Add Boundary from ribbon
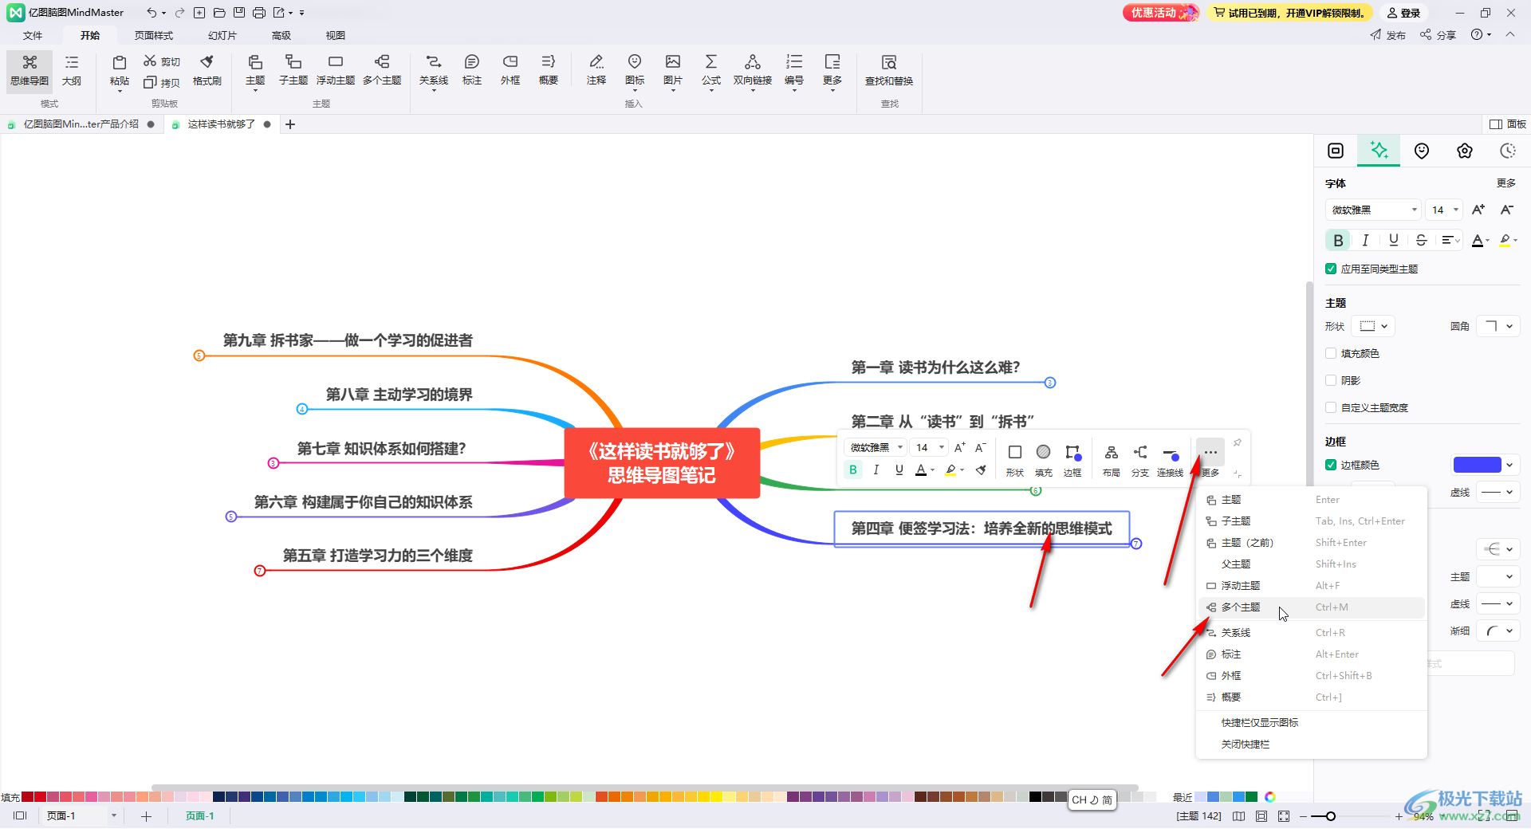1531x829 pixels. pos(510,70)
